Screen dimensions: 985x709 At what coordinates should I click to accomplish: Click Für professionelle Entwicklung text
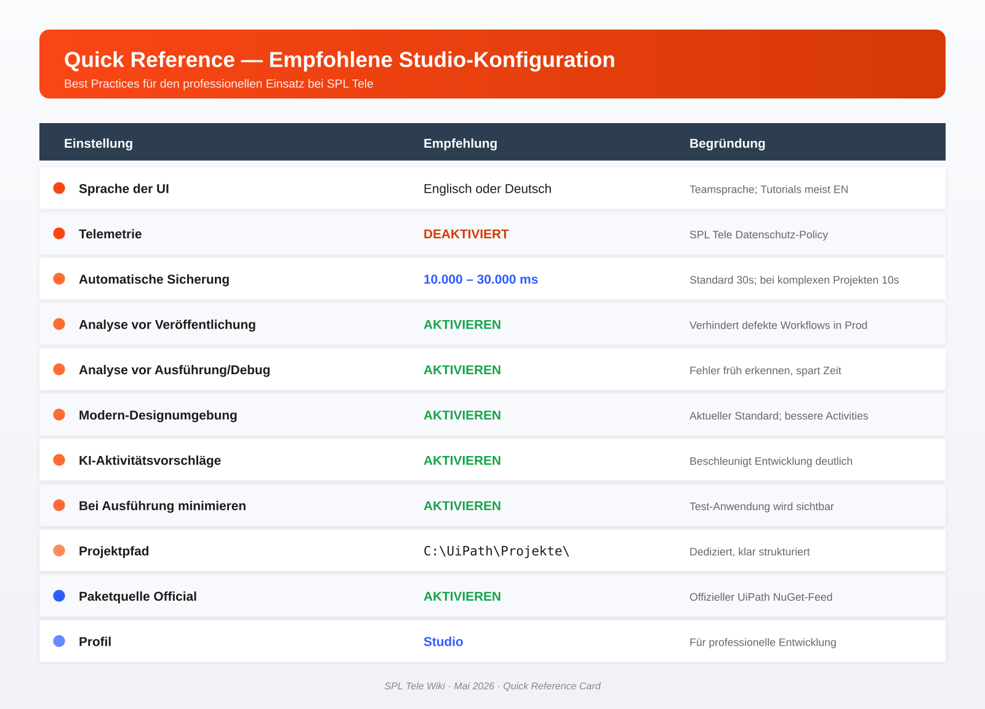click(x=763, y=643)
